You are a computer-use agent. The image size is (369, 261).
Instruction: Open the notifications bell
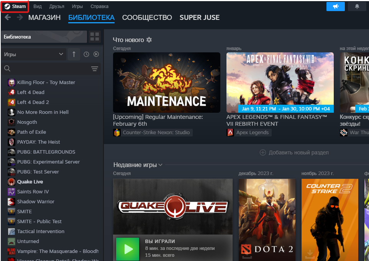(357, 6)
